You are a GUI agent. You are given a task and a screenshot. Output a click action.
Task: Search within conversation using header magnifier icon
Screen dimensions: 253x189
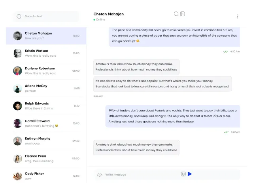pyautogui.click(x=176, y=14)
